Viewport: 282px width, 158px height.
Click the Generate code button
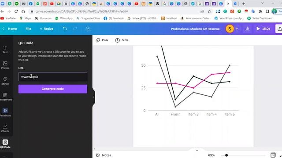coord(53,89)
